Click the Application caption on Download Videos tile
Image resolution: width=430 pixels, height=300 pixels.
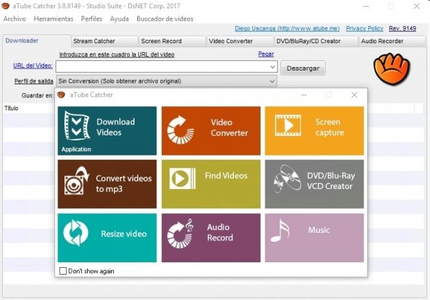coord(76,149)
